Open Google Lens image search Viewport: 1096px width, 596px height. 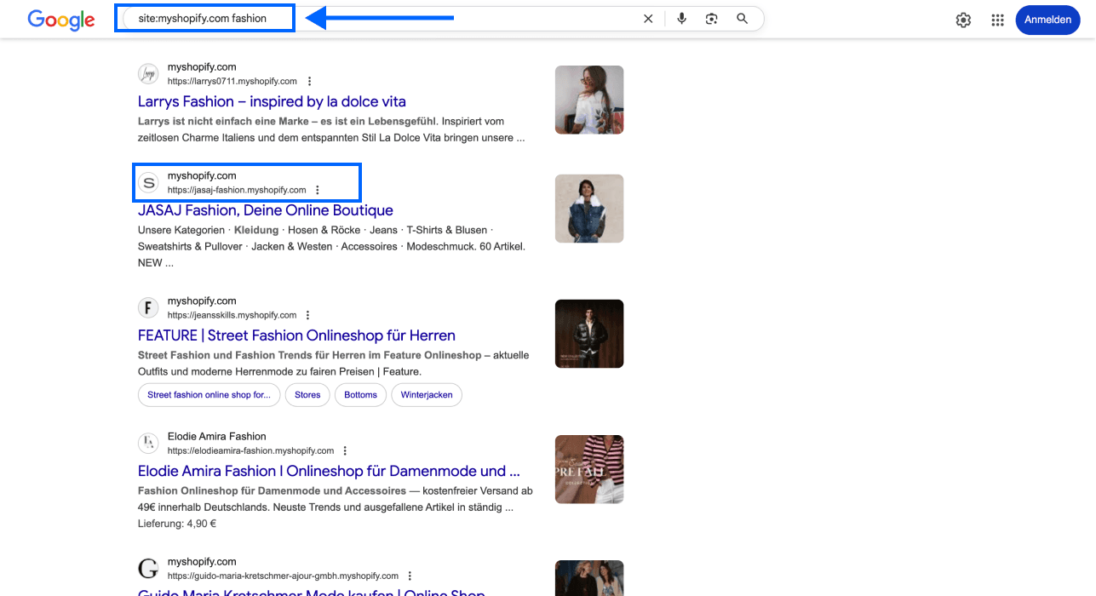[x=711, y=17]
